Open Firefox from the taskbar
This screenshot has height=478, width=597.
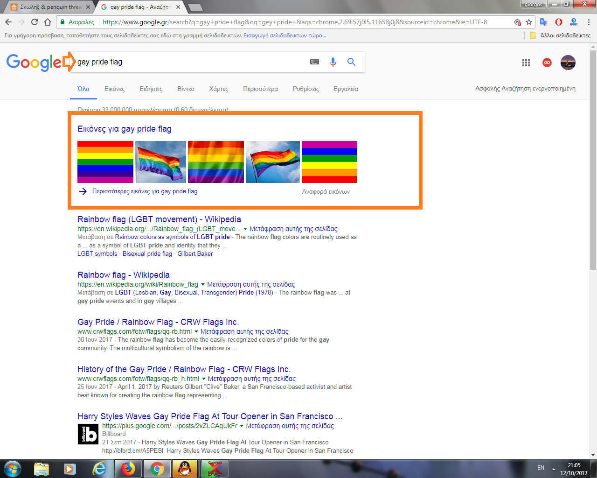point(128,468)
